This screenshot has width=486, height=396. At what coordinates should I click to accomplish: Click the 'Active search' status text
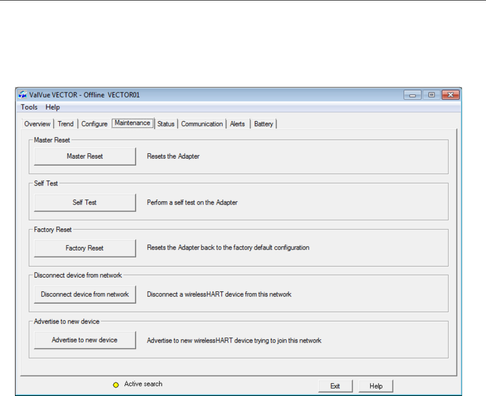click(x=143, y=384)
